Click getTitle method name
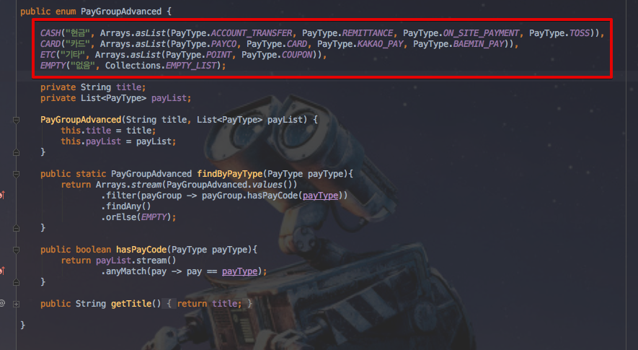The width and height of the screenshot is (638, 350). pos(131,304)
